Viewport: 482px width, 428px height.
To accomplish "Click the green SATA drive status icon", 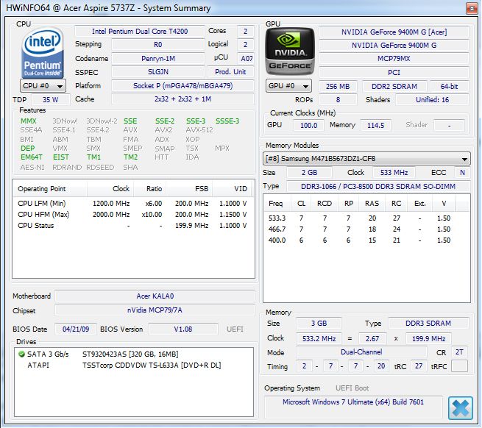I will click(x=21, y=354).
